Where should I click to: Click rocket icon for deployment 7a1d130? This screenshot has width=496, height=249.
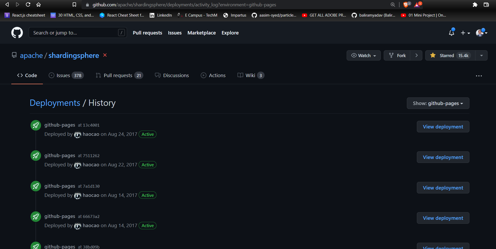click(36, 186)
